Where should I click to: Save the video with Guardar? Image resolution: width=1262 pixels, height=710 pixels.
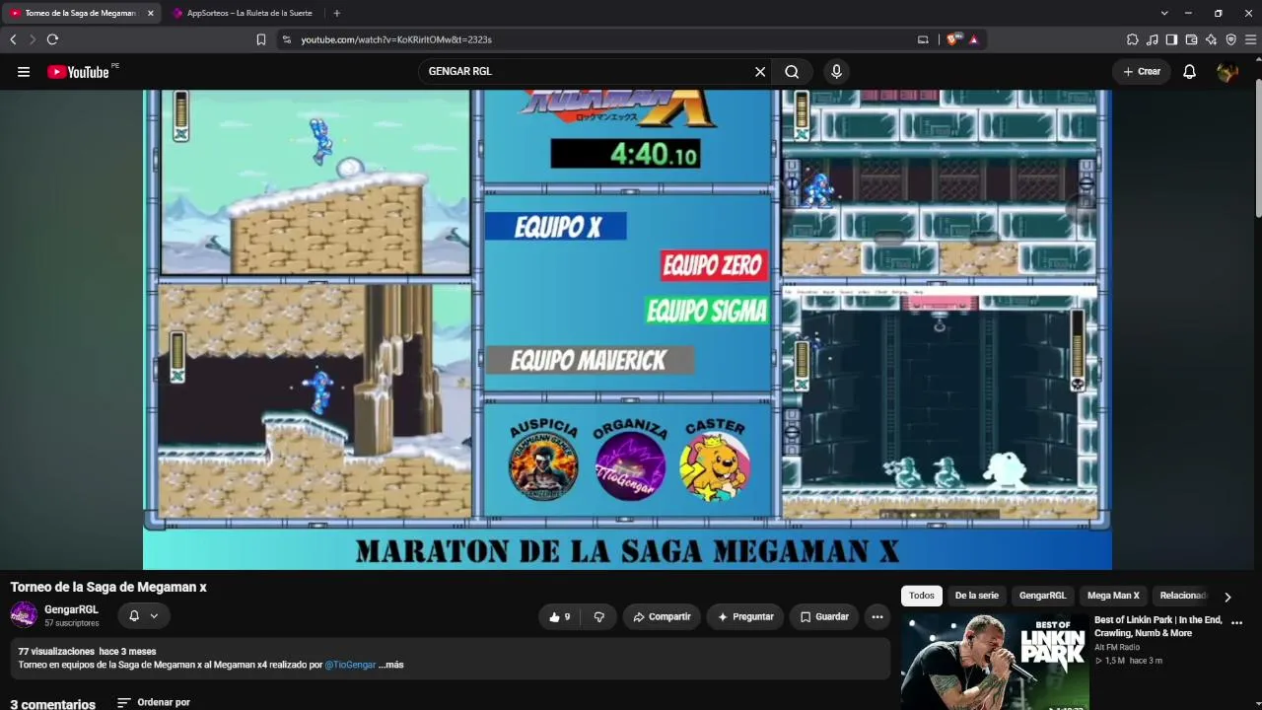pyautogui.click(x=824, y=616)
